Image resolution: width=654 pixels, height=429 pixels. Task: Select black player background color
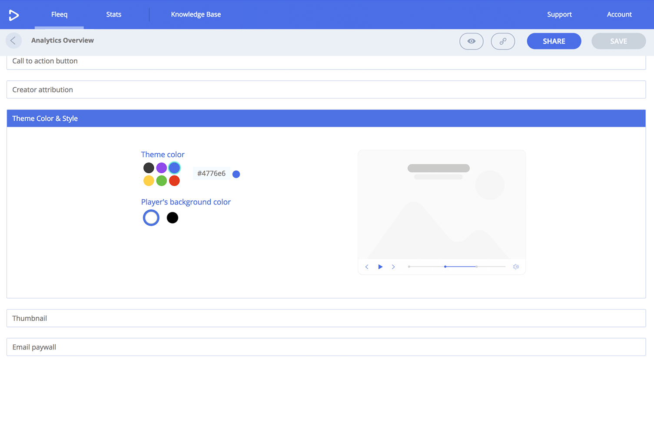[173, 218]
